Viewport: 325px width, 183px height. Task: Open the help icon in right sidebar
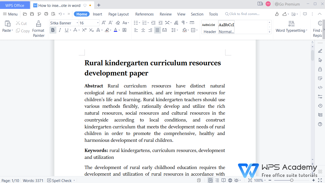click(320, 124)
